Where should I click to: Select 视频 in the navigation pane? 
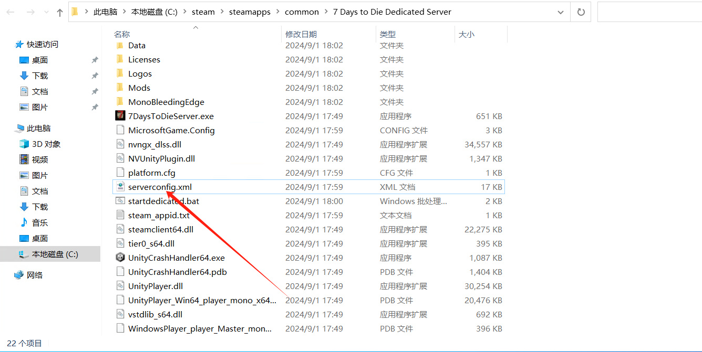click(40, 159)
